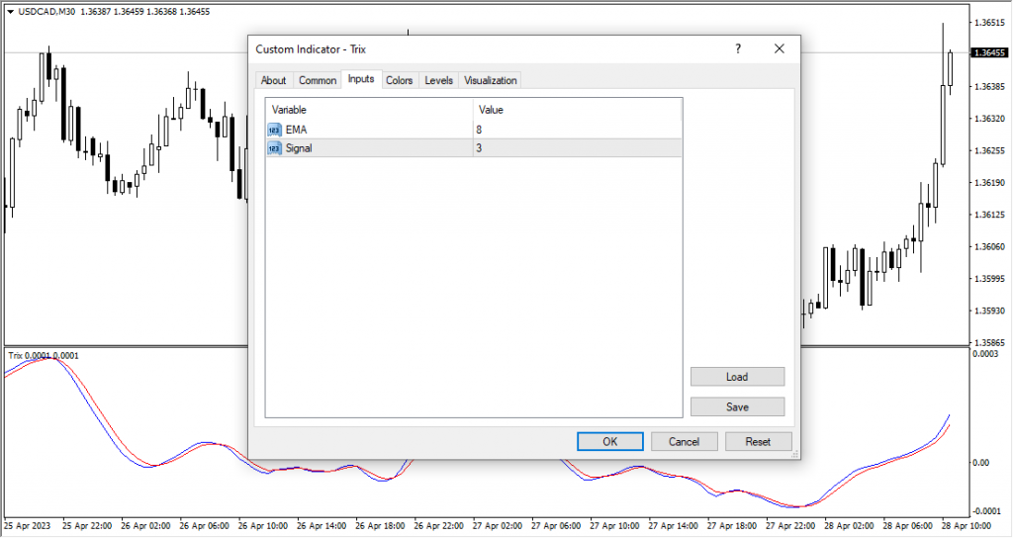Viewport: 1013px width, 538px height.
Task: Go to the Colors tab
Action: point(400,80)
